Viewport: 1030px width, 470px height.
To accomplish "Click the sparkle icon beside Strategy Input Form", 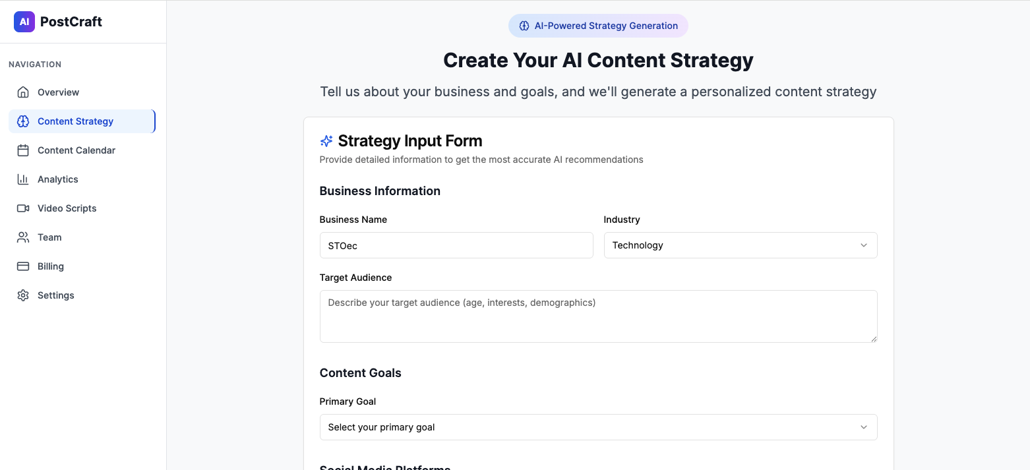I will point(326,141).
